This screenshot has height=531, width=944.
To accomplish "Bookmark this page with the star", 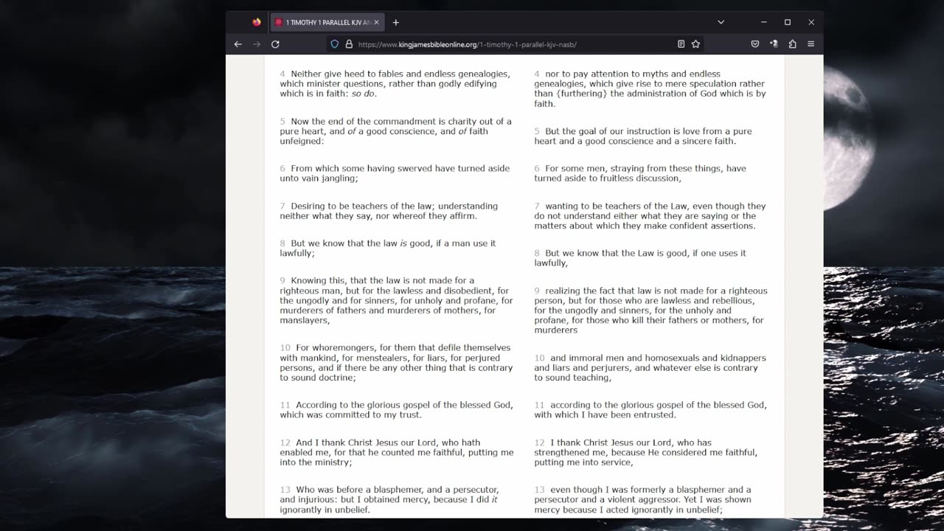I will click(695, 44).
